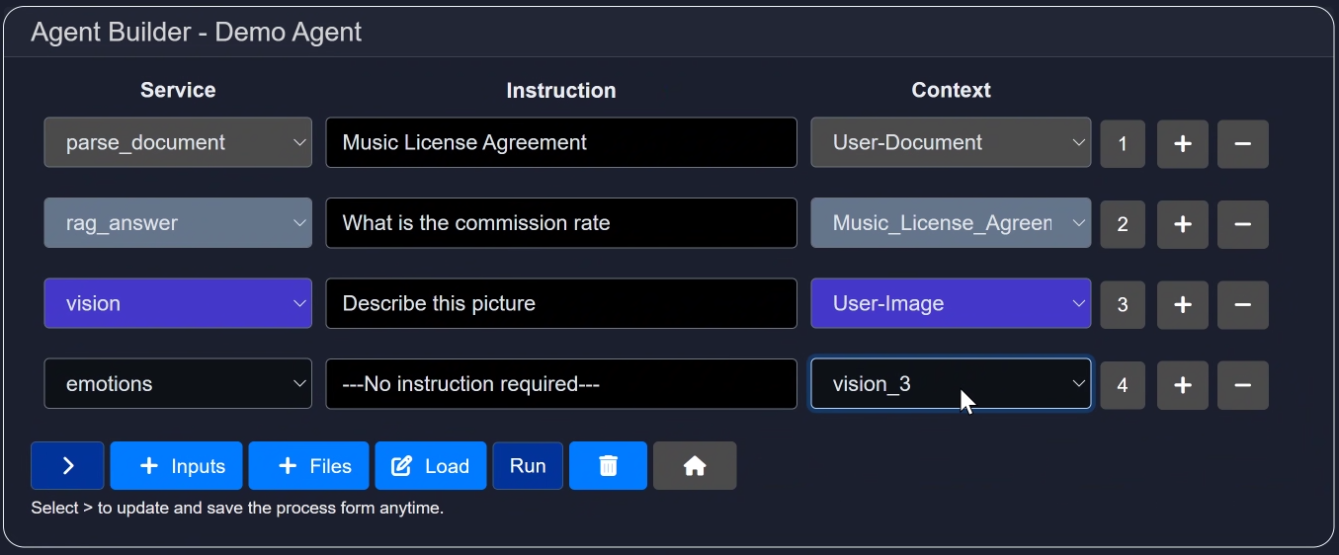Image resolution: width=1339 pixels, height=555 pixels.
Task: Add a step after the rag_answer row
Action: [x=1182, y=223]
